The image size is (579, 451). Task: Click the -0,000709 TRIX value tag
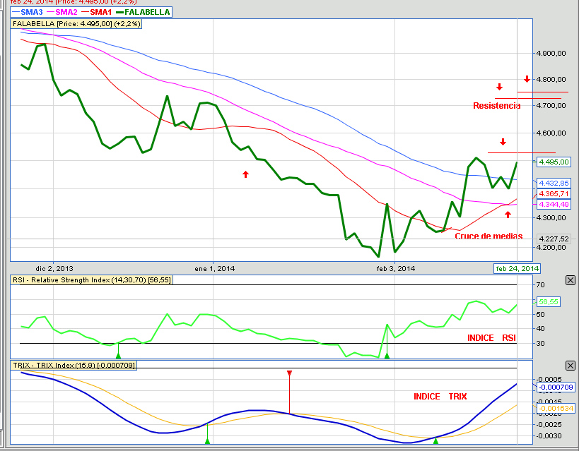point(556,387)
